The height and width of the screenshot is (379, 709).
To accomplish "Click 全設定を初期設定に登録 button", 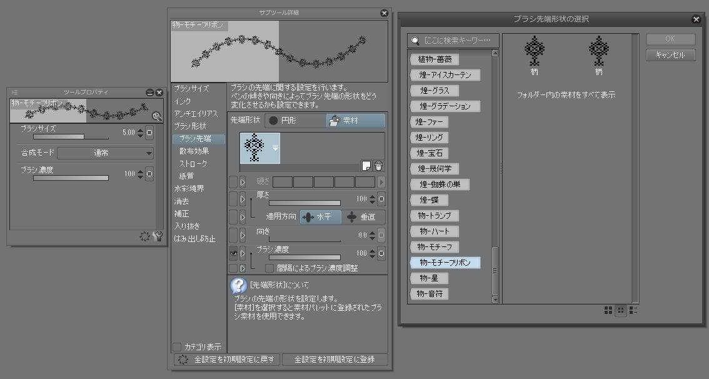I will tap(334, 360).
